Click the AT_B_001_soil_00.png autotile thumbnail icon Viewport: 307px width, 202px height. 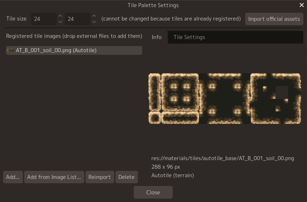click(x=10, y=50)
